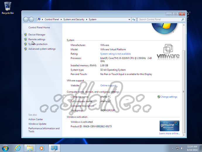This screenshot has width=202, height=152.
Task: Click the Product ID text
Action: click(91, 126)
